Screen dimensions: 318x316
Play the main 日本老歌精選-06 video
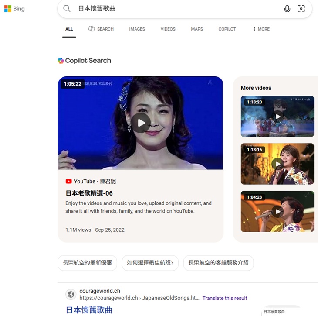click(x=141, y=123)
